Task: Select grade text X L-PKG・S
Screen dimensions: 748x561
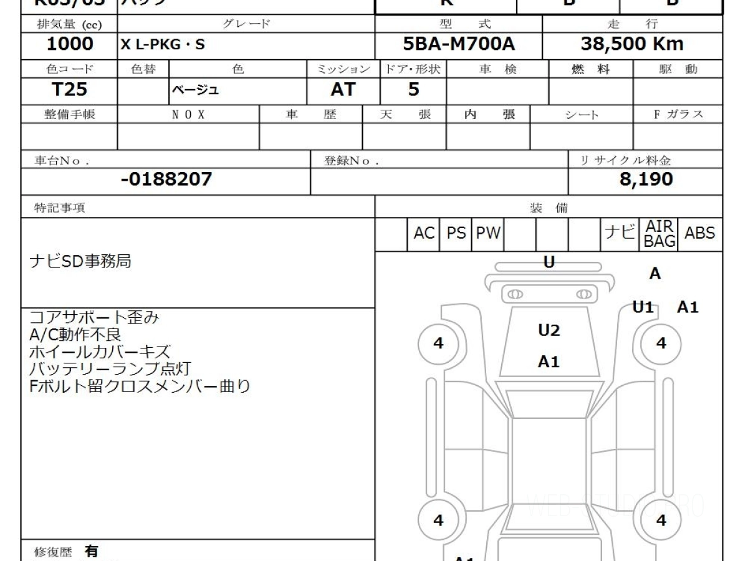Action: (x=163, y=45)
